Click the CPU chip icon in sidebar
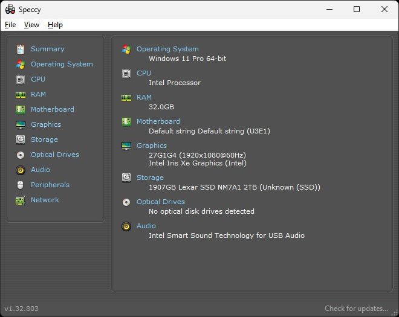Viewport: 399px width, 317px height. 21,80
